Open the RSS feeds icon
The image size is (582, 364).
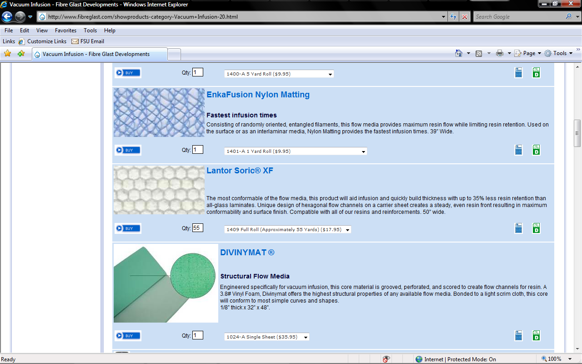click(x=479, y=53)
